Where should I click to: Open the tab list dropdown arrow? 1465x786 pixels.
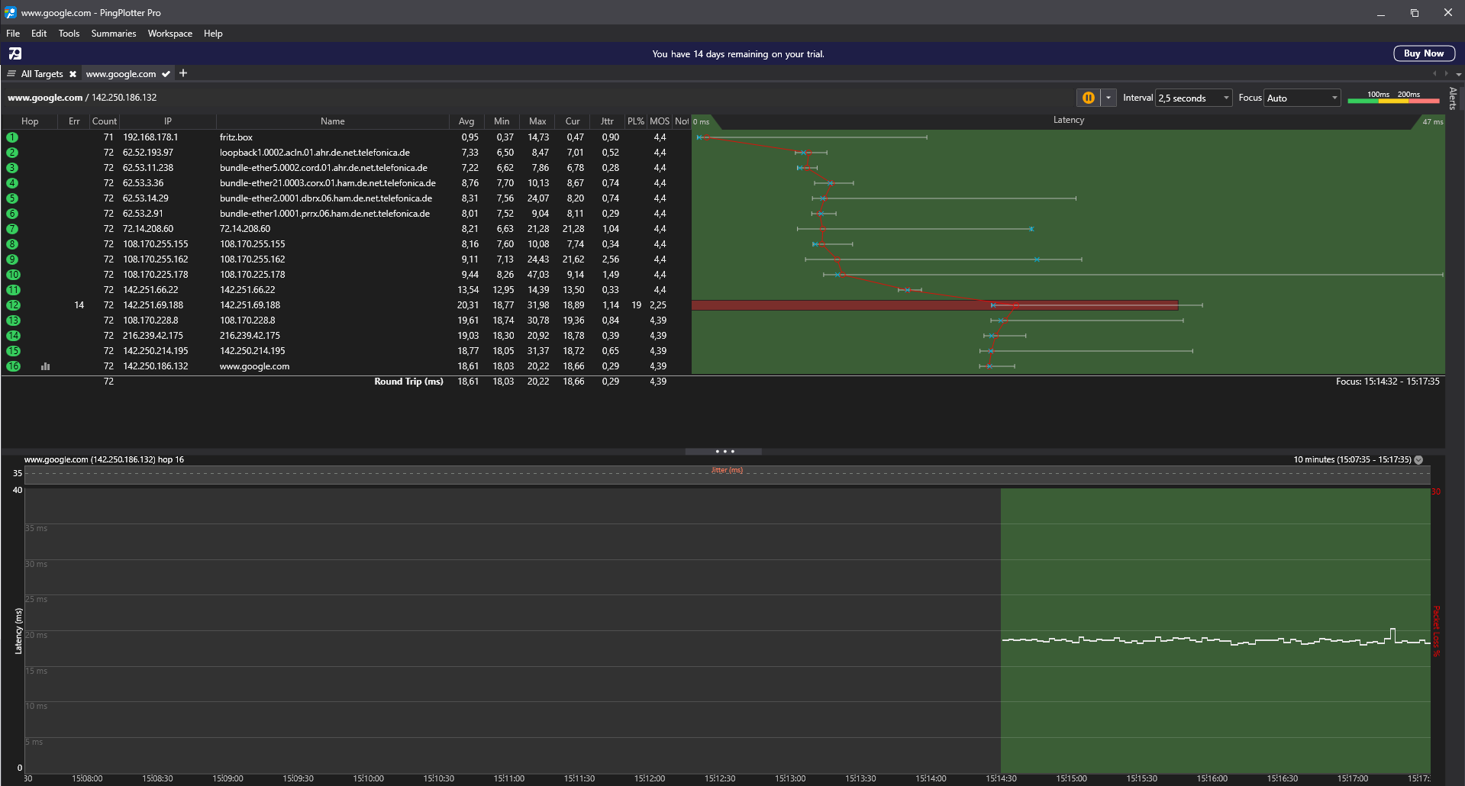pyautogui.click(x=1459, y=74)
